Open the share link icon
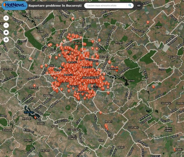The height and width of the screenshot is (157, 184). click(x=139, y=5)
